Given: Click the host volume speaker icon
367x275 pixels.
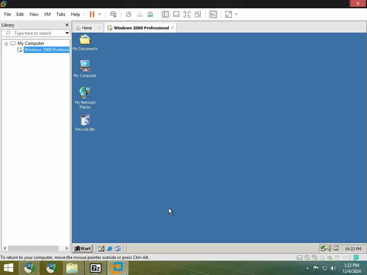Looking at the screenshot, I should coord(333,268).
